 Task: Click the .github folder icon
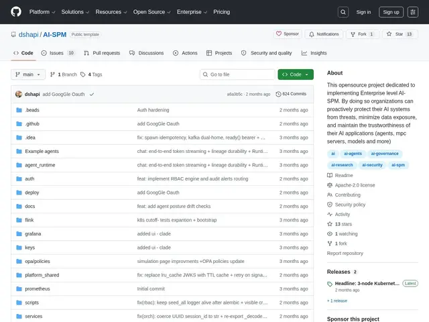coord(19,123)
